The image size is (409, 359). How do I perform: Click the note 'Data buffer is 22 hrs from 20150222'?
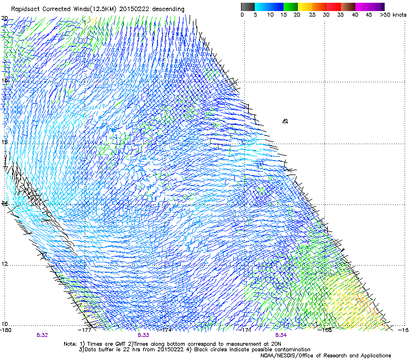[x=134, y=350]
